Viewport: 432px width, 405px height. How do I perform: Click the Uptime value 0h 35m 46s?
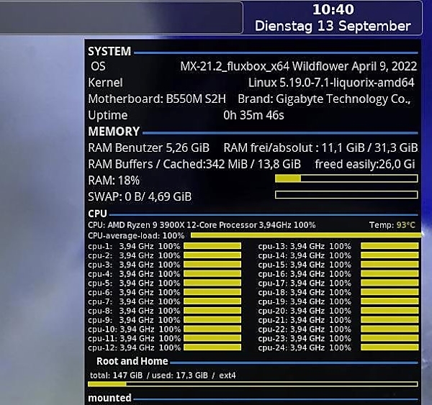click(253, 115)
